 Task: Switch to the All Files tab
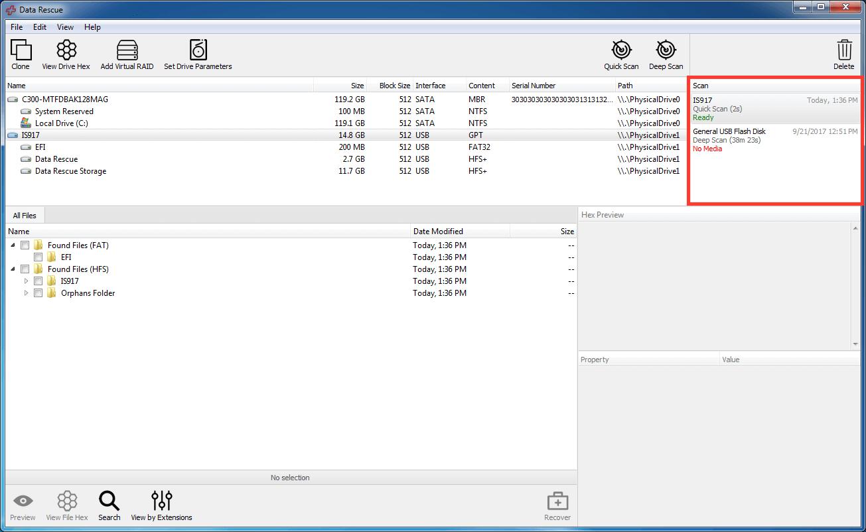click(x=24, y=215)
